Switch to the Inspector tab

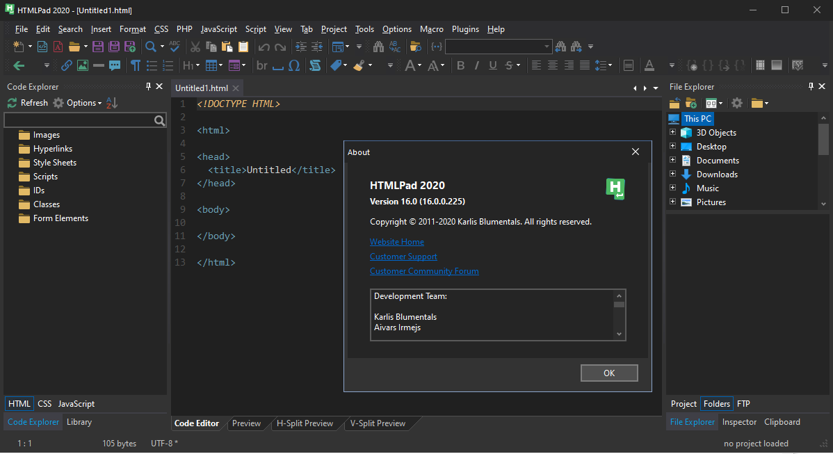[x=739, y=421]
